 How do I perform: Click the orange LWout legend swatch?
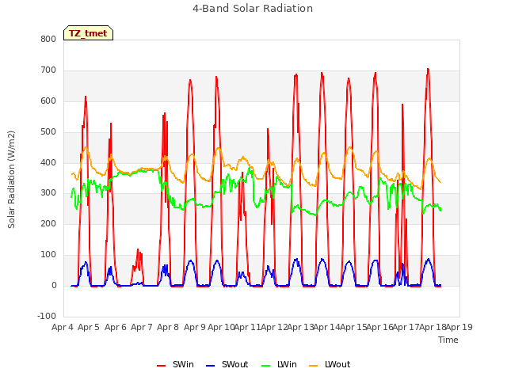314,366
